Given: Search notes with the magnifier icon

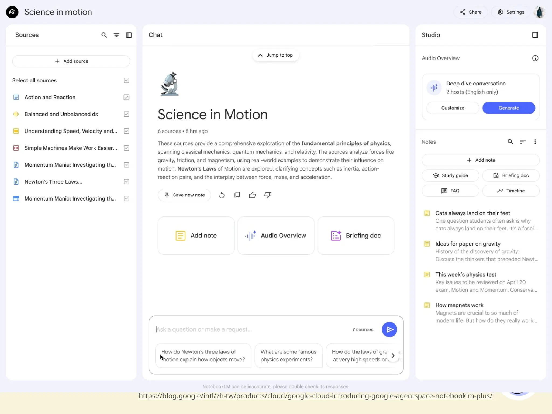Looking at the screenshot, I should 510,142.
